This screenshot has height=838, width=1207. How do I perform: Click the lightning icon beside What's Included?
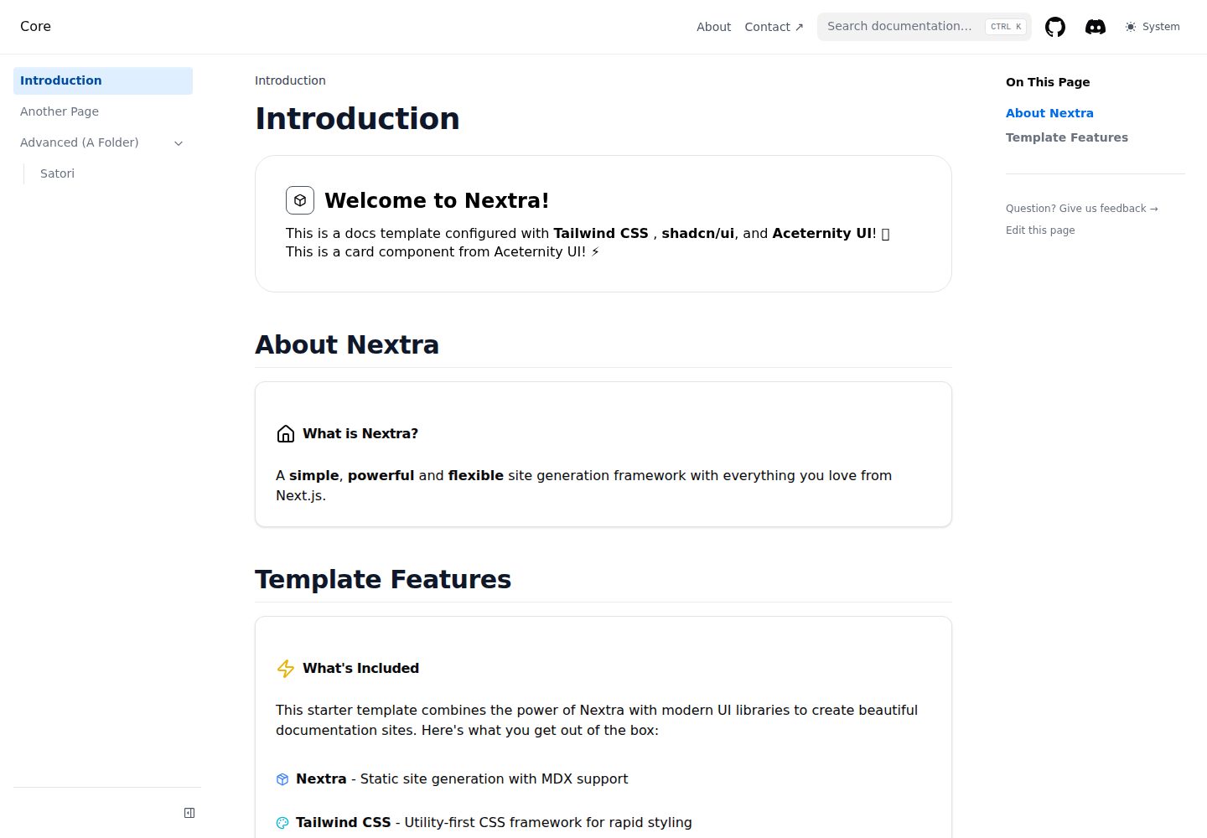tap(286, 668)
